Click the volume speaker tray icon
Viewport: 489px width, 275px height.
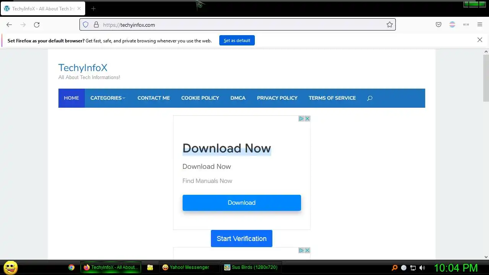click(x=422, y=268)
